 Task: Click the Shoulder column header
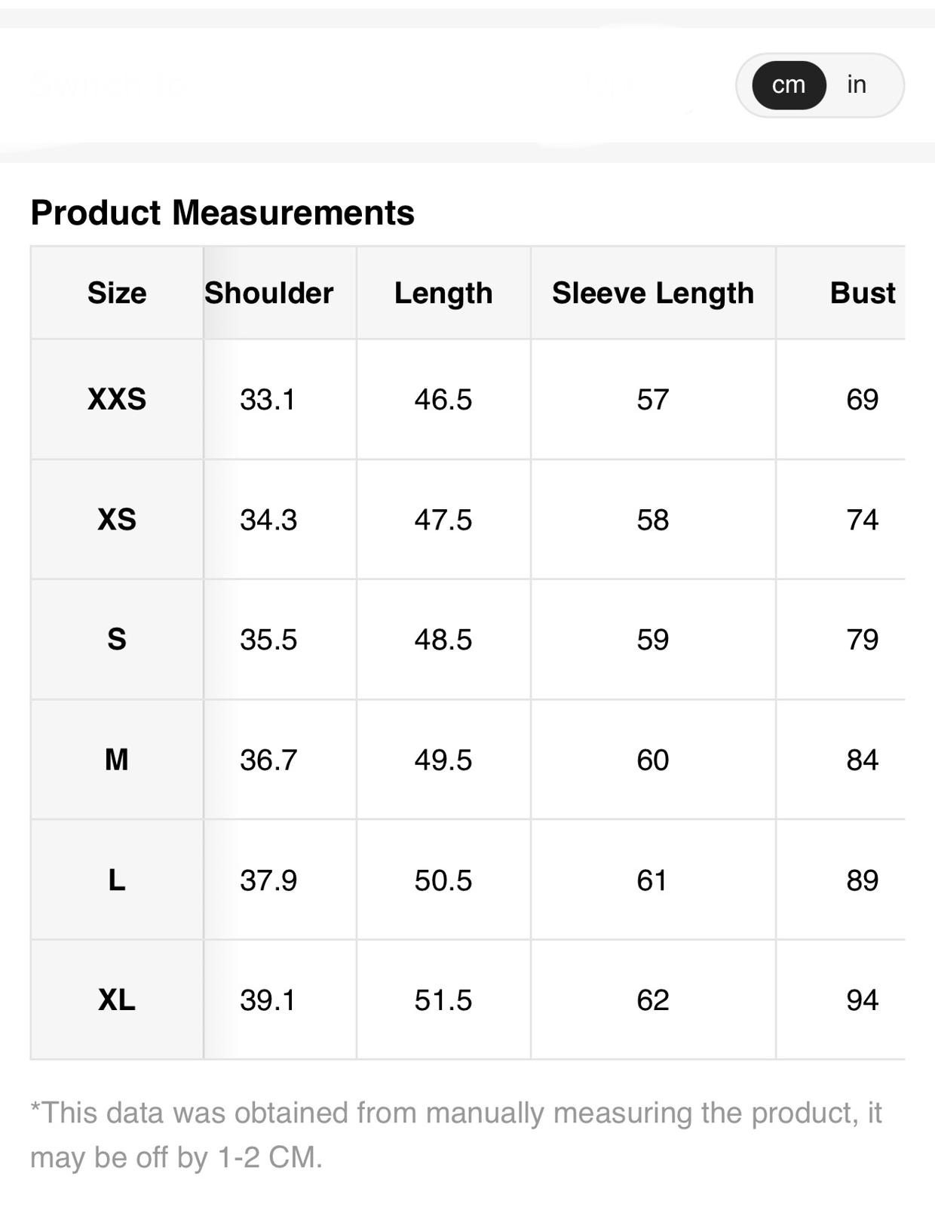pos(269,293)
